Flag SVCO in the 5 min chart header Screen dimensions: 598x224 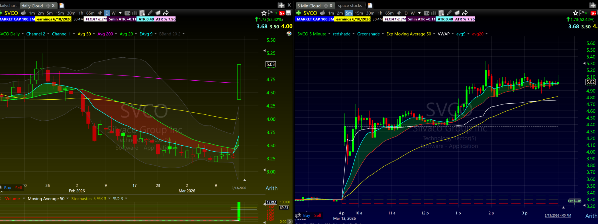tap(582, 13)
